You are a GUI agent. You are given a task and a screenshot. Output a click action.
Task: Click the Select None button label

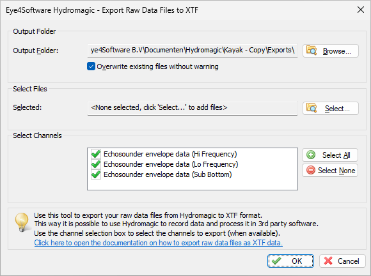pyautogui.click(x=336, y=171)
